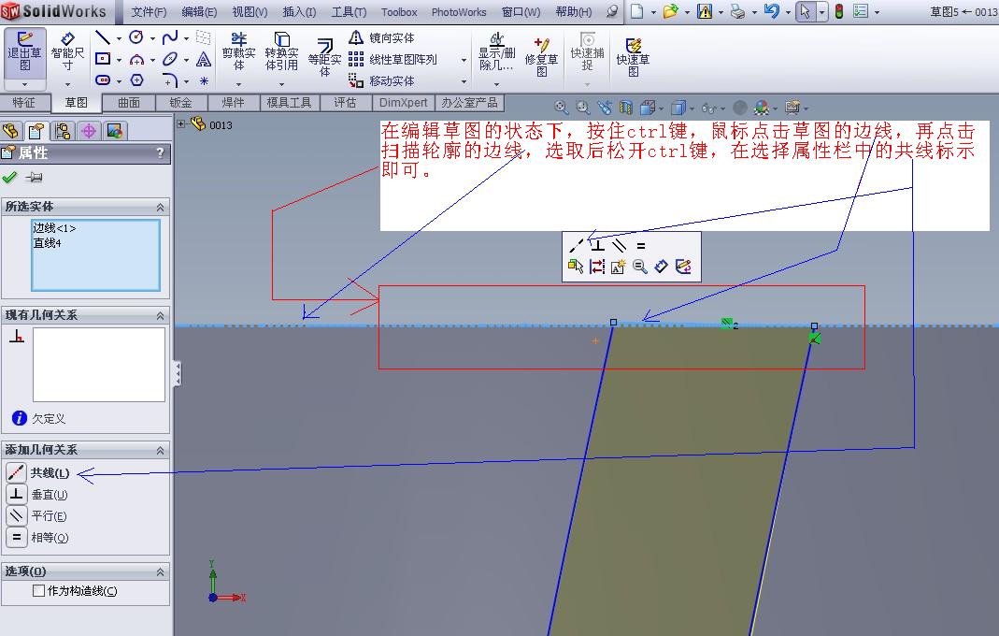
Task: Select the Circle sketch tool
Action: (x=136, y=38)
